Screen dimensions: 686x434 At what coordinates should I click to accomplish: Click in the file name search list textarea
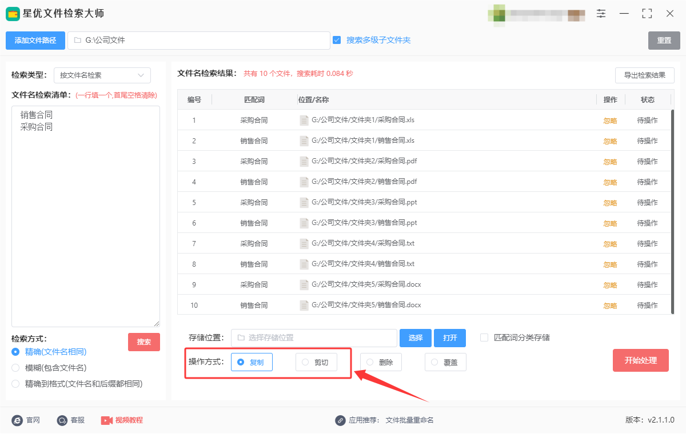86,216
